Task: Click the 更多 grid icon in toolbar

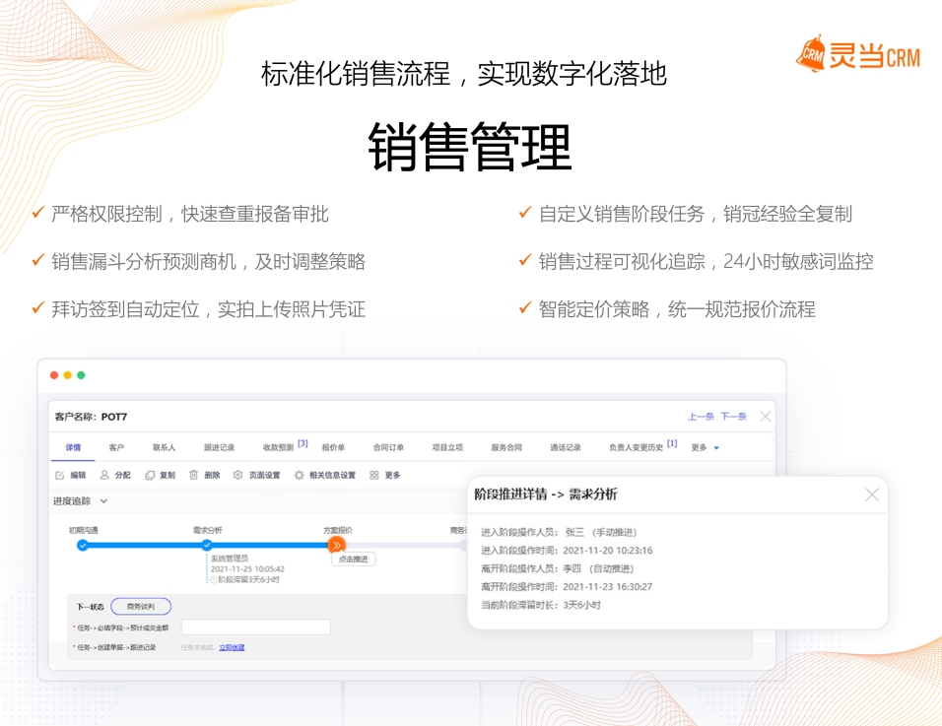Action: pos(374,475)
